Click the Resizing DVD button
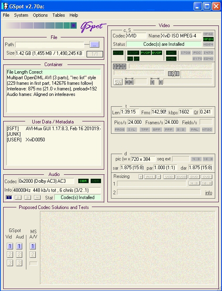Viewport: 222px width, 291px height. [194, 177]
